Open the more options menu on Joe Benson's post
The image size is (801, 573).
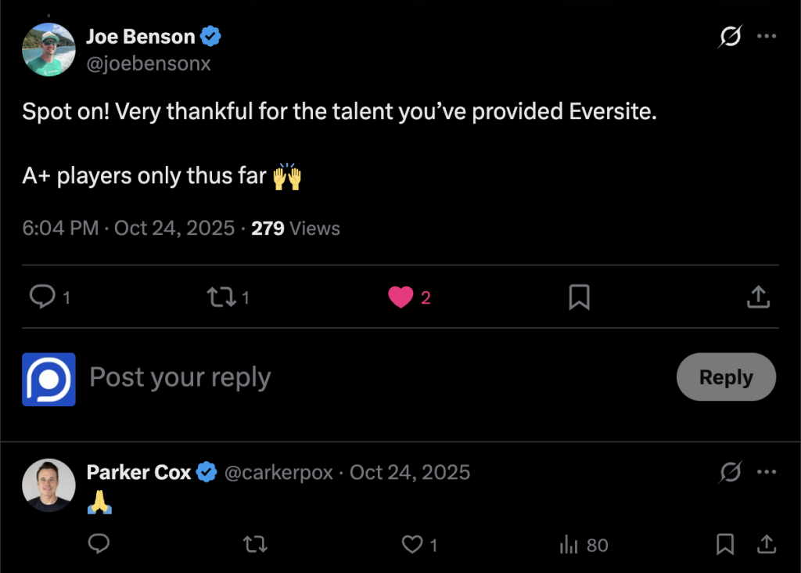(x=767, y=37)
